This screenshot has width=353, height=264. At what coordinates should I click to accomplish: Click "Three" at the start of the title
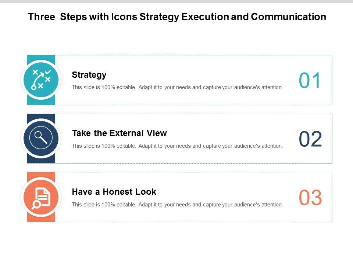pyautogui.click(x=41, y=17)
